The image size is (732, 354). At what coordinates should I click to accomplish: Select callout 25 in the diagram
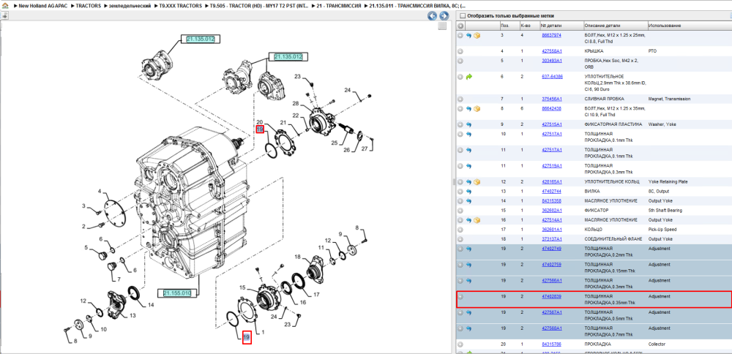[335, 143]
